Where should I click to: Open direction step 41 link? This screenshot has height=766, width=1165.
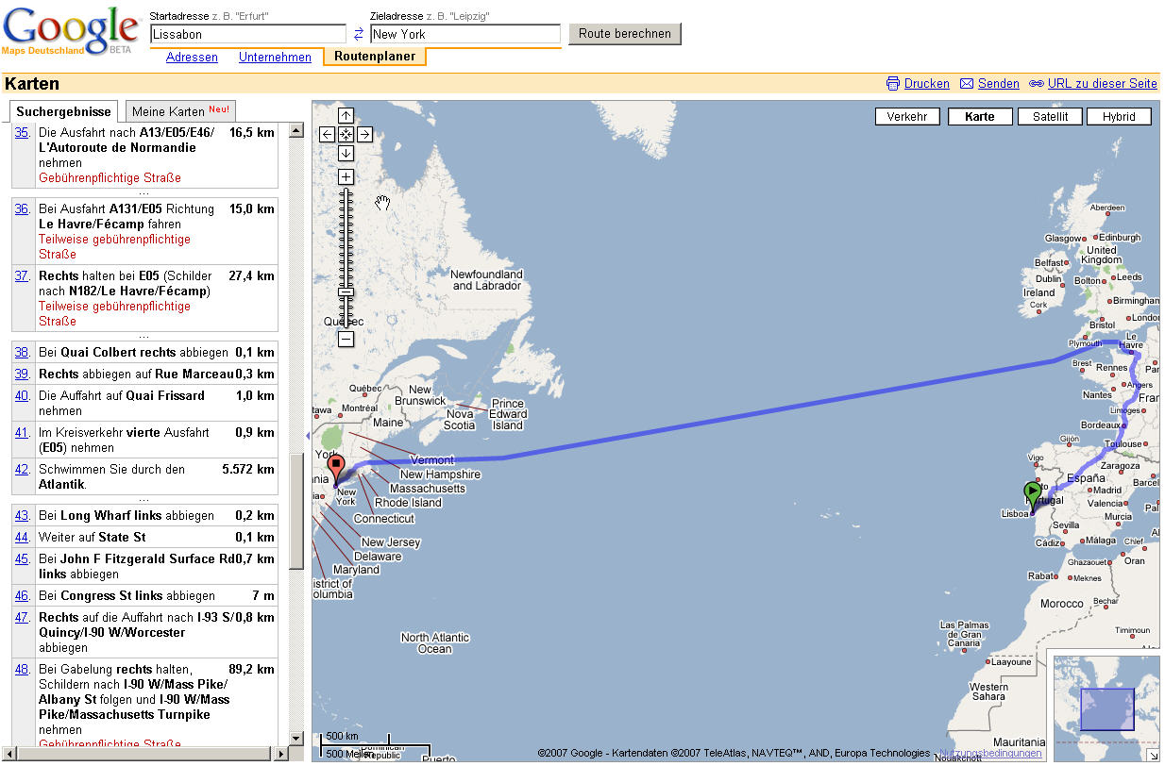(x=22, y=433)
